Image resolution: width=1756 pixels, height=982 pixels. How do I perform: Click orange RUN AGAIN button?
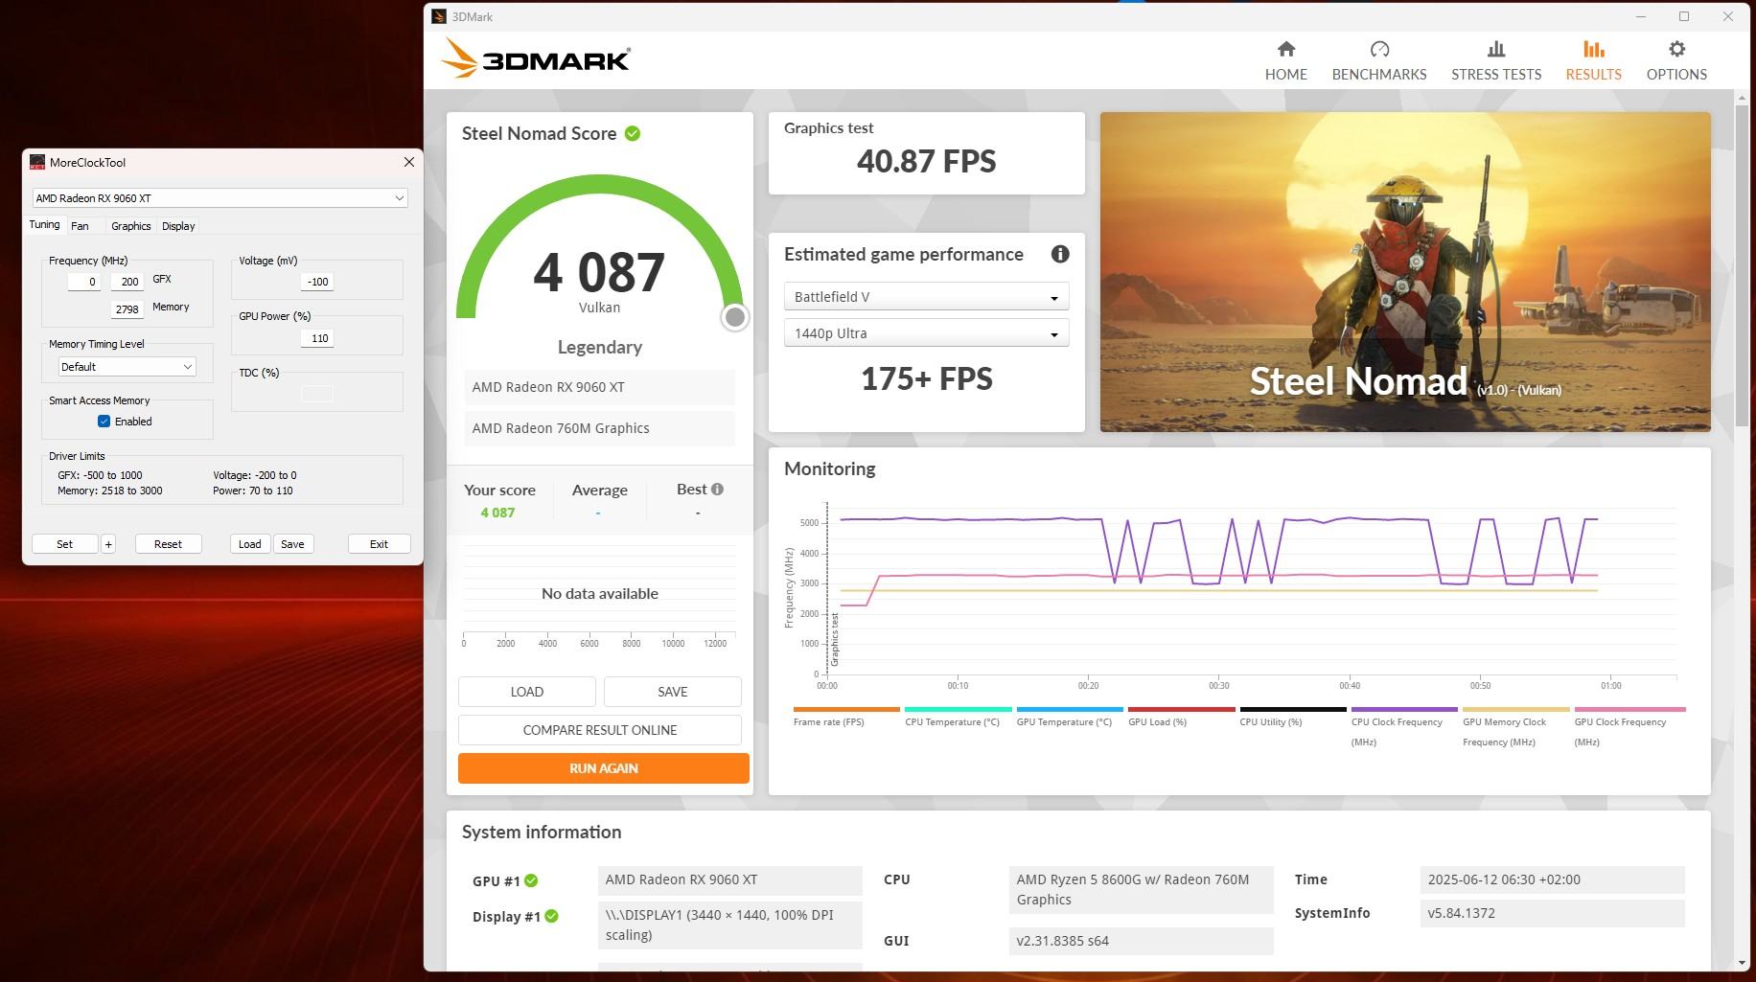tap(604, 768)
